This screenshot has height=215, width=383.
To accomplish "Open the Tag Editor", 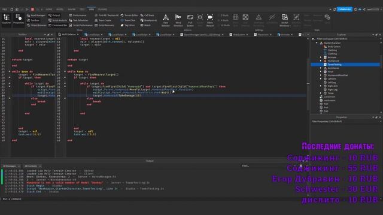I will tap(127, 25).
